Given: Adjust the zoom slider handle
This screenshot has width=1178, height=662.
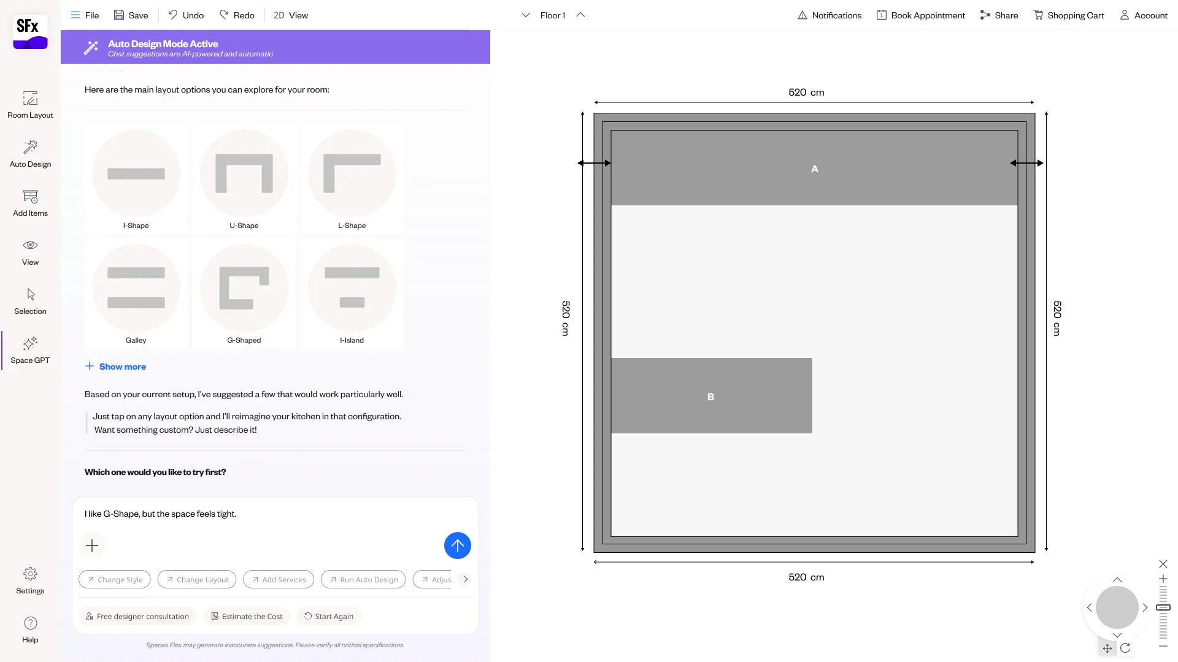Looking at the screenshot, I should coord(1163,607).
